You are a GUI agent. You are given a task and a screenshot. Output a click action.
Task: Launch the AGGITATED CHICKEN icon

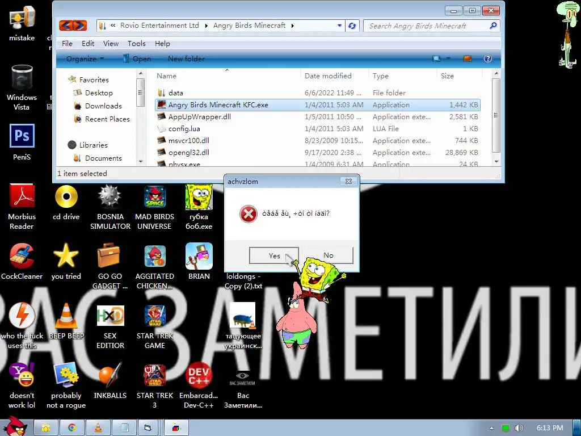[154, 266]
